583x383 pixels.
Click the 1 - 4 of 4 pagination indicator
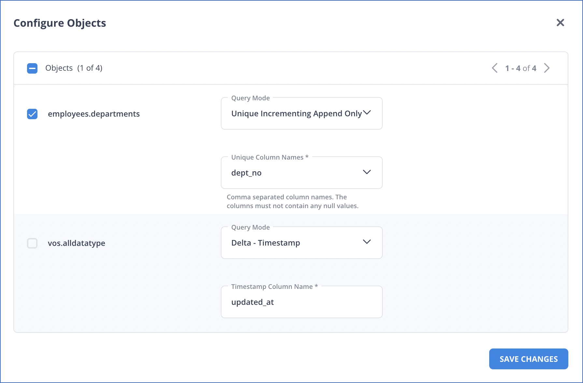point(520,68)
